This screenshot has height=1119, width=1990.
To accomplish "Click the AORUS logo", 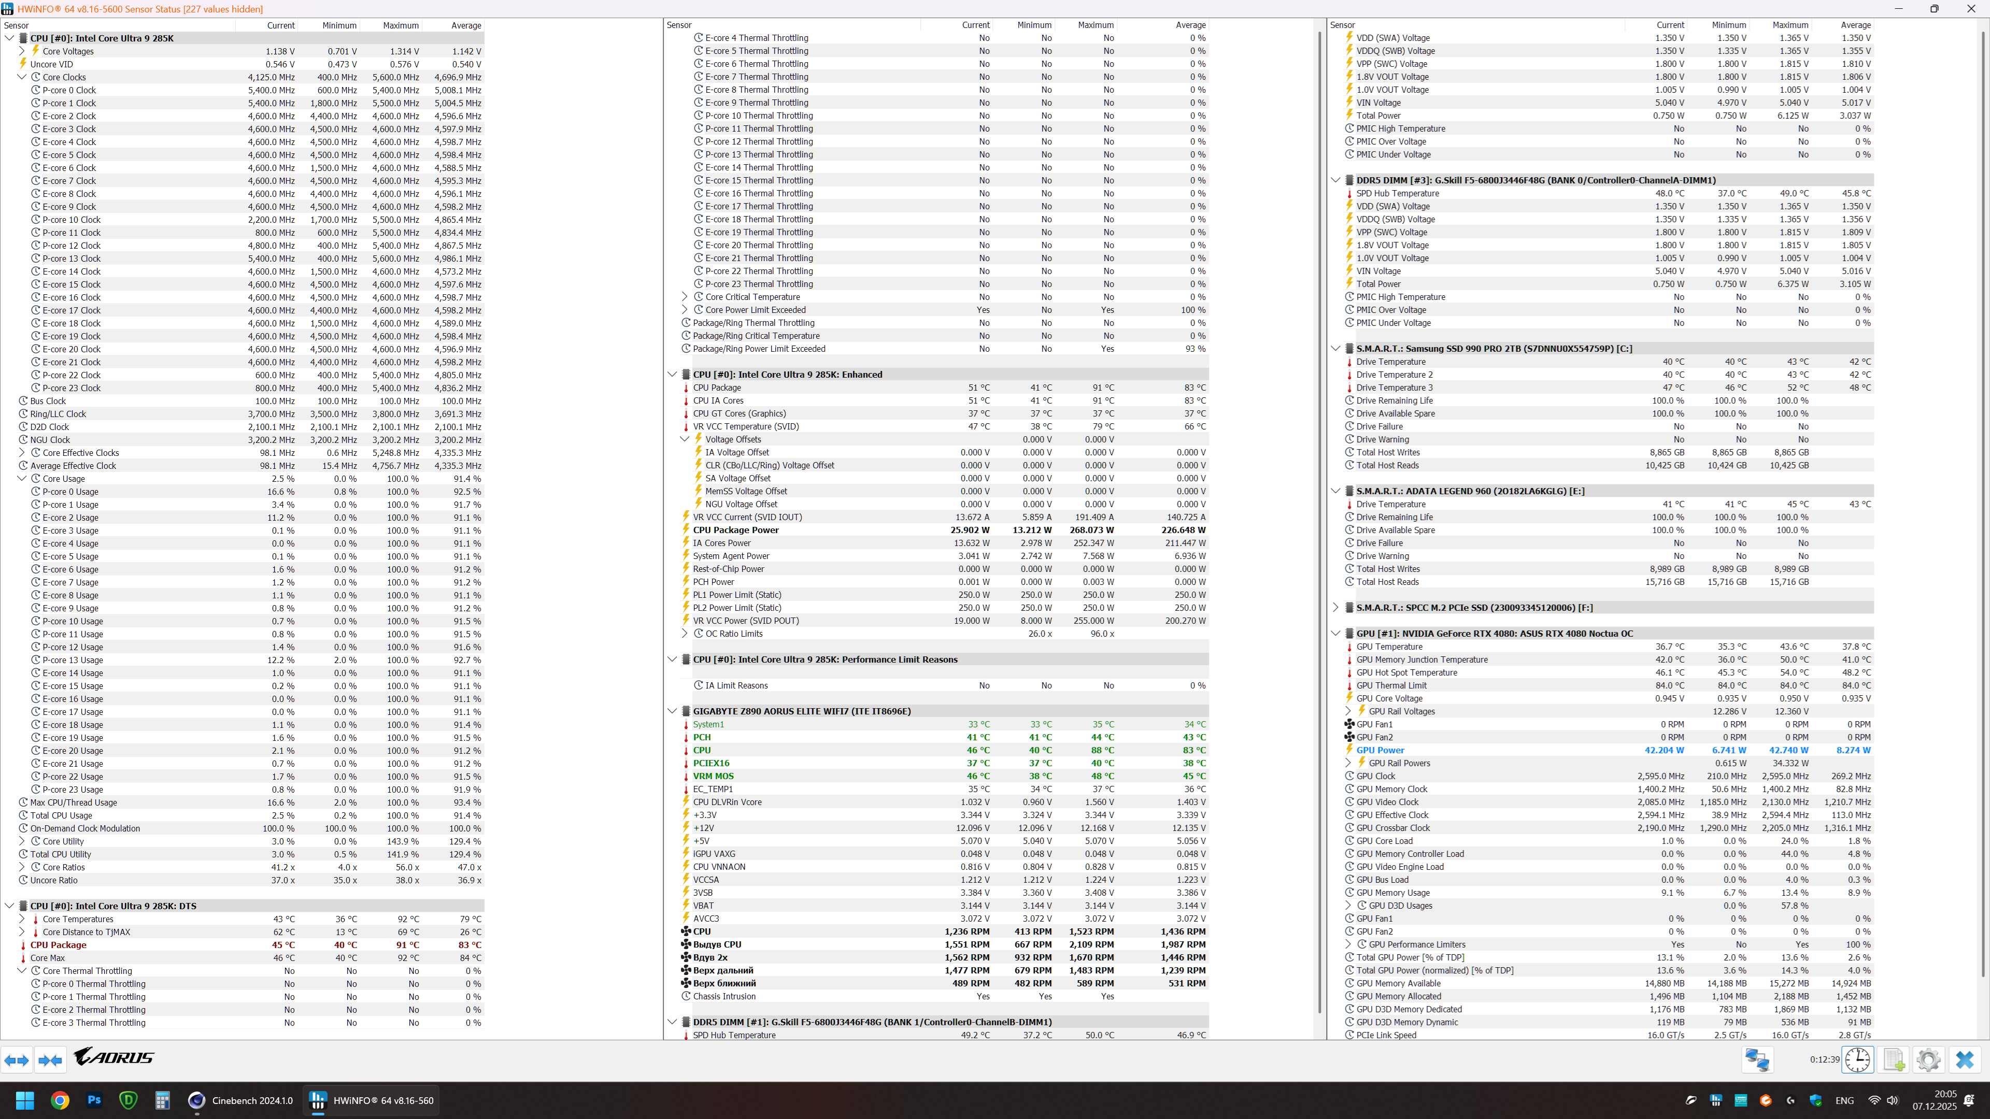I will [x=115, y=1056].
